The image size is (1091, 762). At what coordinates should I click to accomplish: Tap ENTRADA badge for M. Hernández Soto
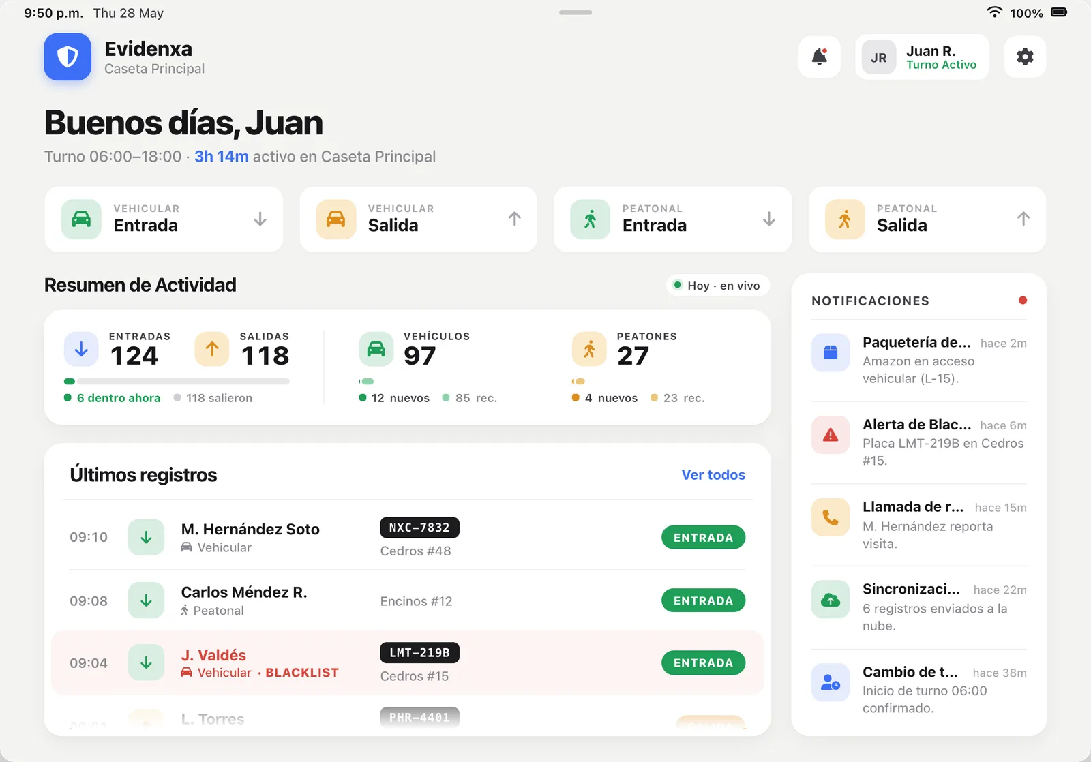point(703,538)
